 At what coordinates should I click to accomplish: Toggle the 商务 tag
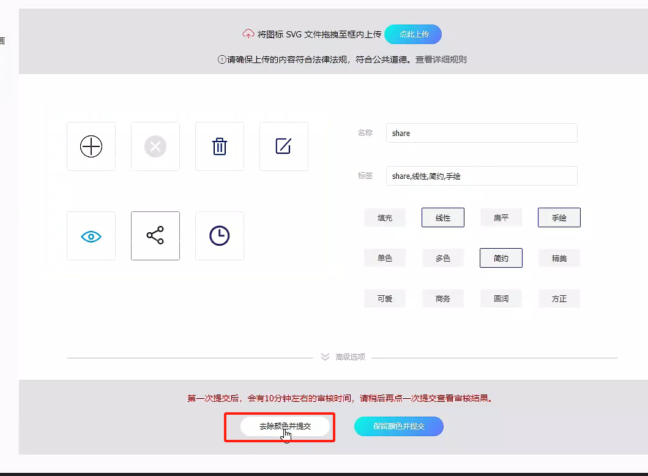[x=443, y=298]
